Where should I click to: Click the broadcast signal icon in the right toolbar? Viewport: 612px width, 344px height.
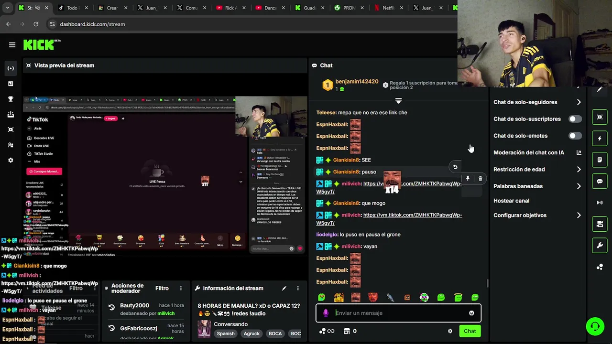[x=600, y=203]
